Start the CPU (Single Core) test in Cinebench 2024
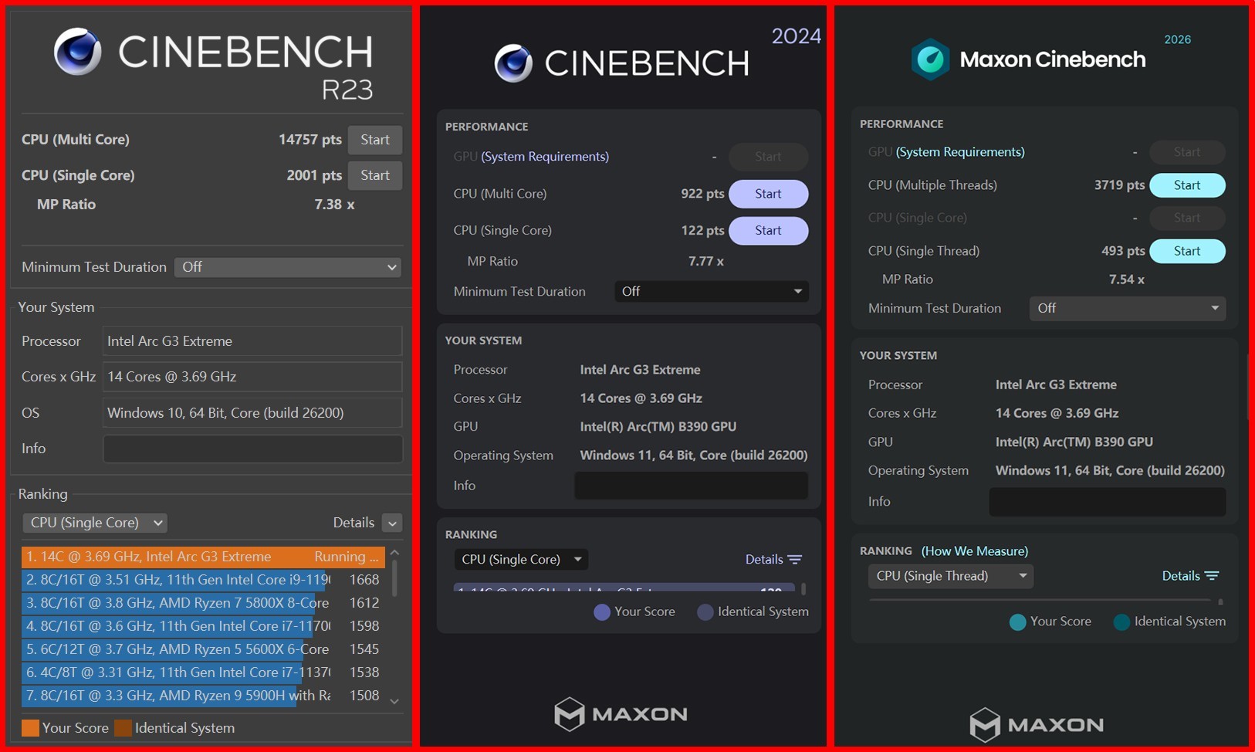Screen dimensions: 1255x752 pyautogui.click(x=768, y=230)
